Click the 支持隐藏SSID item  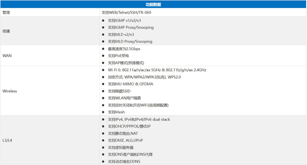pyautogui.click(x=119, y=91)
